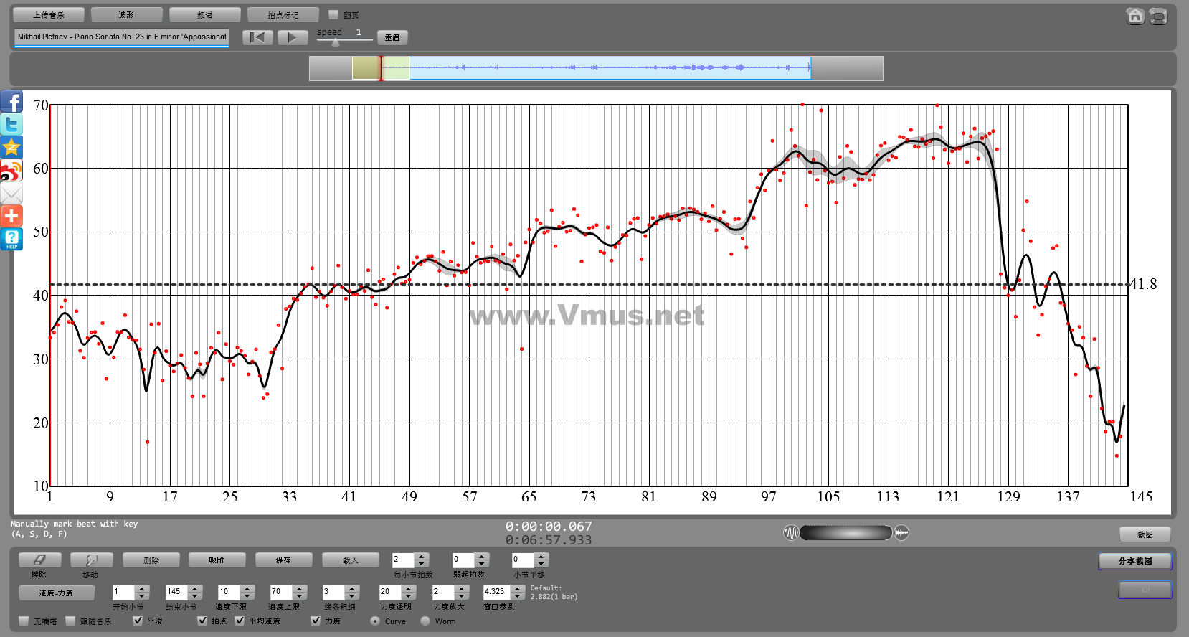This screenshot has height=637, width=1189.
Task: Click the 保存 save button
Action: [283, 560]
